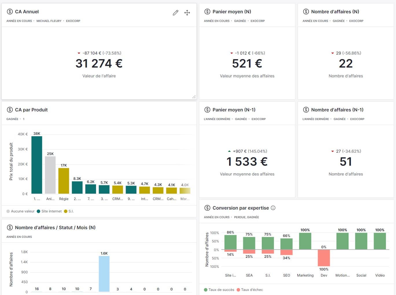
Task: Toggle the Aucune valeur legend entry
Action: (x=20, y=211)
